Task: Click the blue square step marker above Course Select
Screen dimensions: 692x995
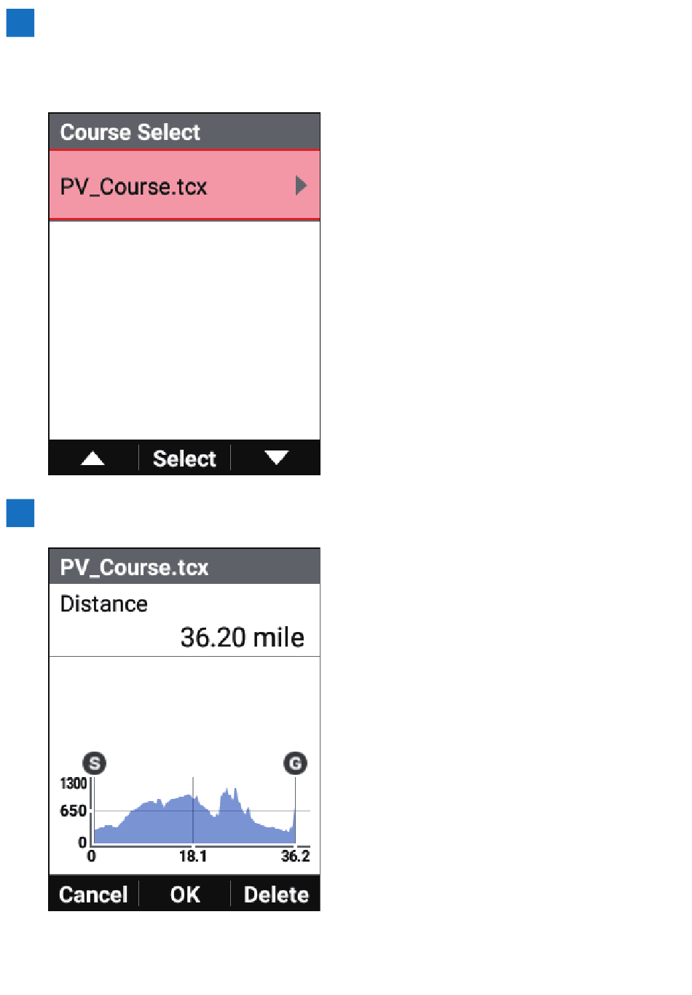Action: pyautogui.click(x=20, y=23)
